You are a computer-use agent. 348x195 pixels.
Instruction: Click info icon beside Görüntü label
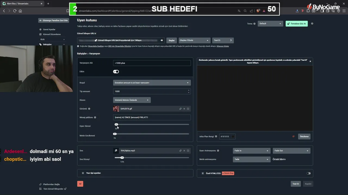click(x=89, y=109)
